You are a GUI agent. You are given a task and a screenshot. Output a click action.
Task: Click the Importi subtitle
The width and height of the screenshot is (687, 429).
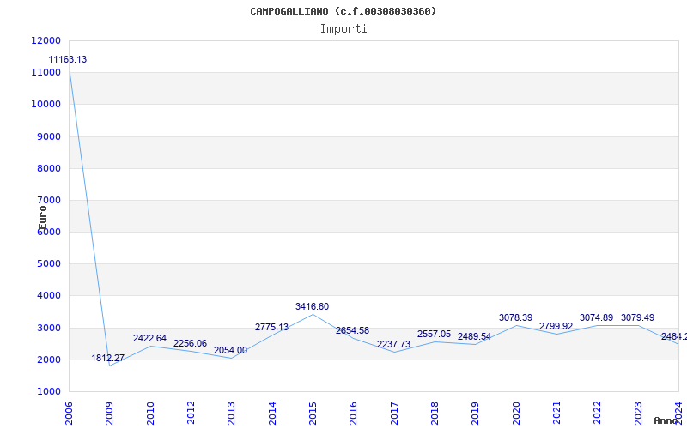coord(343,29)
